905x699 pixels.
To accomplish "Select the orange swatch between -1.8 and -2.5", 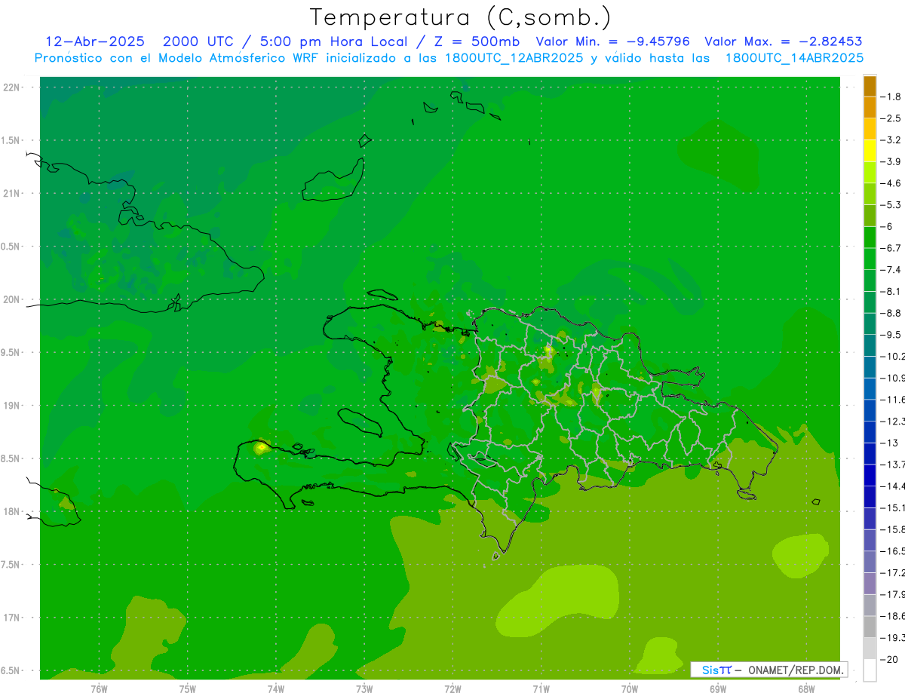I will click(x=870, y=108).
